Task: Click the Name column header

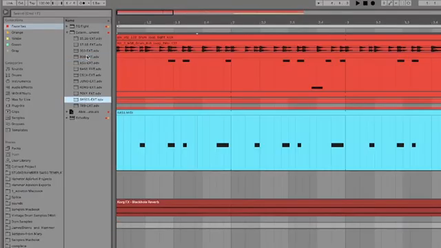Action: click(x=88, y=21)
